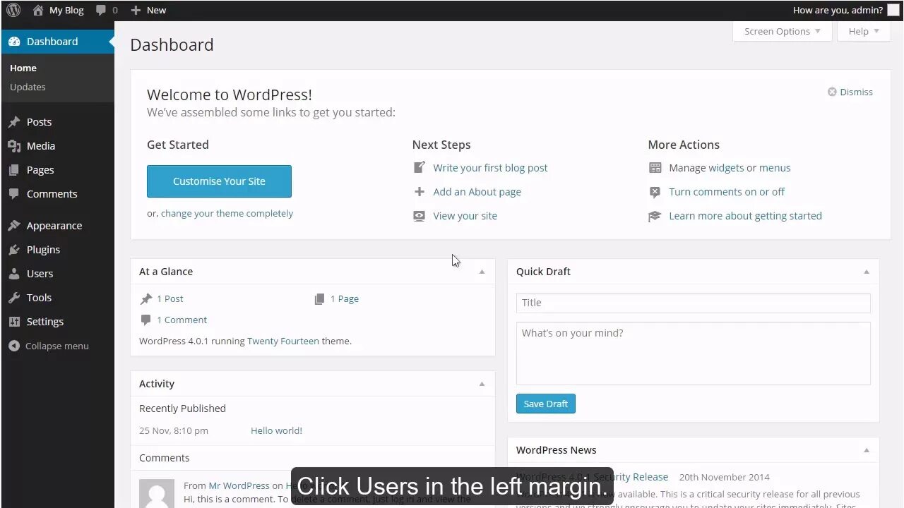Click the Dashboard gauge icon in sidebar
This screenshot has height=508, width=904.
14,42
